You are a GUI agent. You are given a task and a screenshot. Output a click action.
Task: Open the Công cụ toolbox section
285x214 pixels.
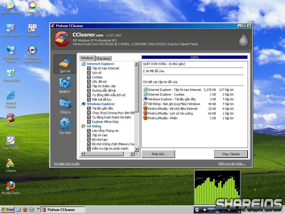(65, 106)
